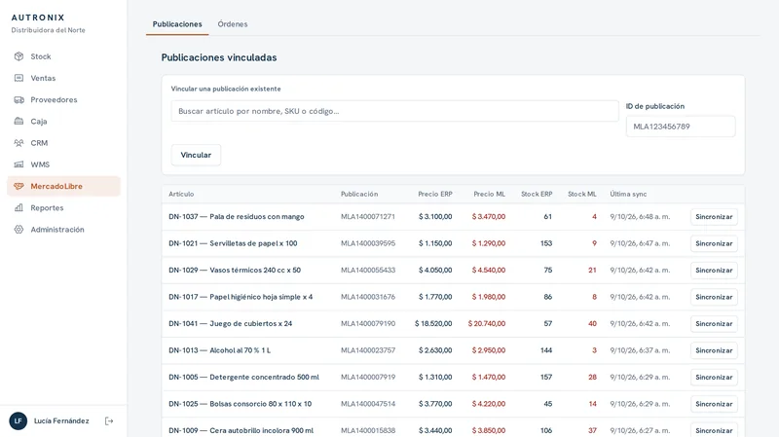Sincronizar Alcohol al 70 % 1 L
Screen dimensions: 779x437
tap(714, 350)
